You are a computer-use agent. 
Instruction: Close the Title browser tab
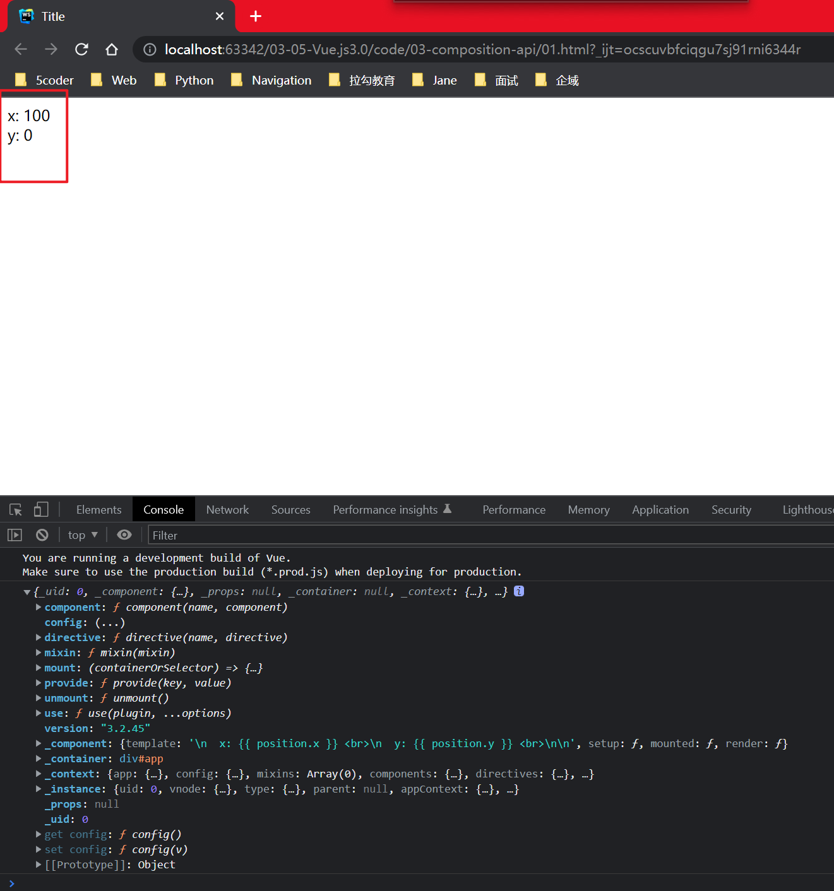220,16
